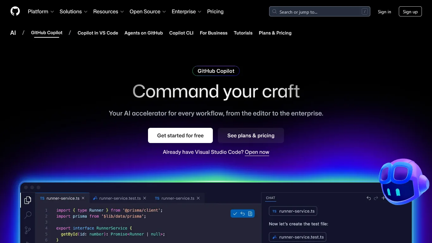Open the Open Source menu

pyautogui.click(x=148, y=12)
